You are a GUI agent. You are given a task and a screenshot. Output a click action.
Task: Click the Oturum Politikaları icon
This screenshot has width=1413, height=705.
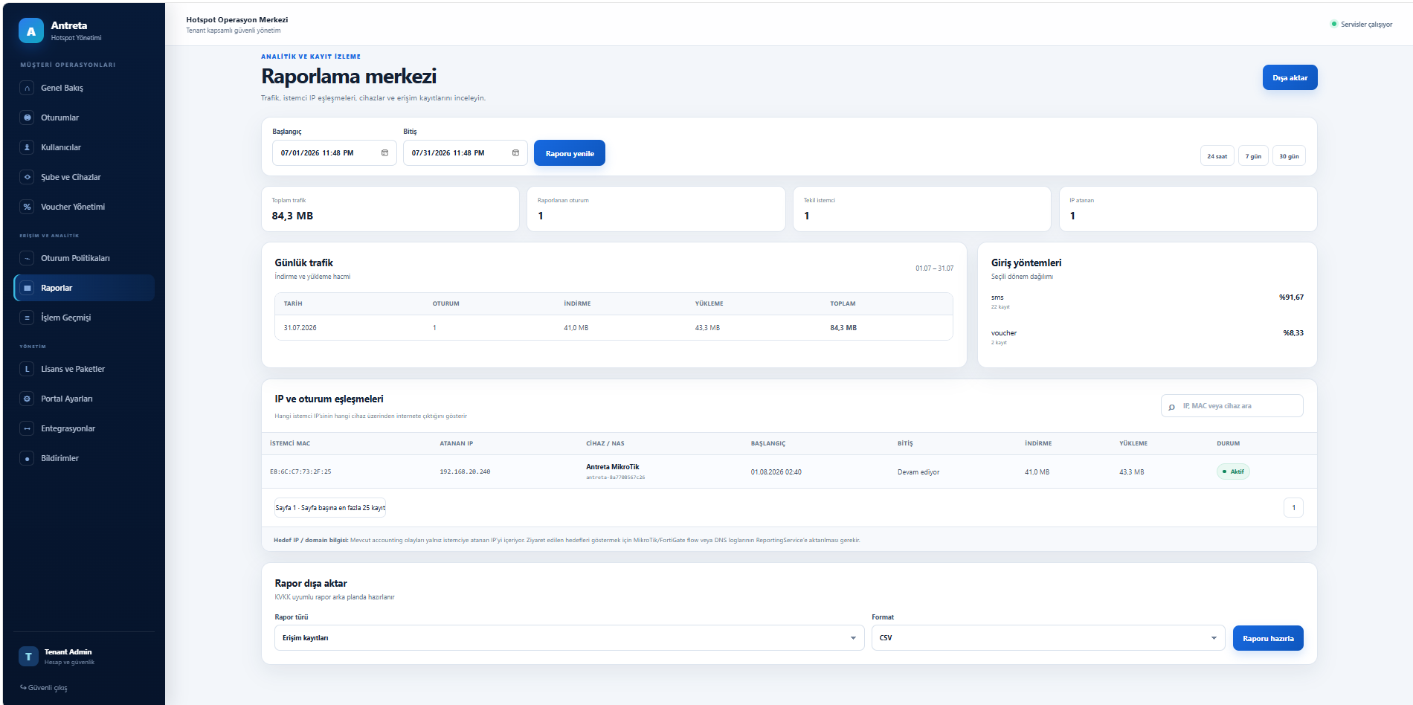(28, 258)
